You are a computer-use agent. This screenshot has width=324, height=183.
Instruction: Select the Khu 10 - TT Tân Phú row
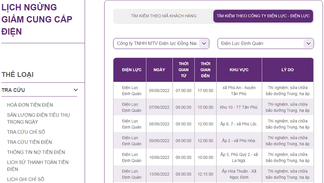point(239,107)
